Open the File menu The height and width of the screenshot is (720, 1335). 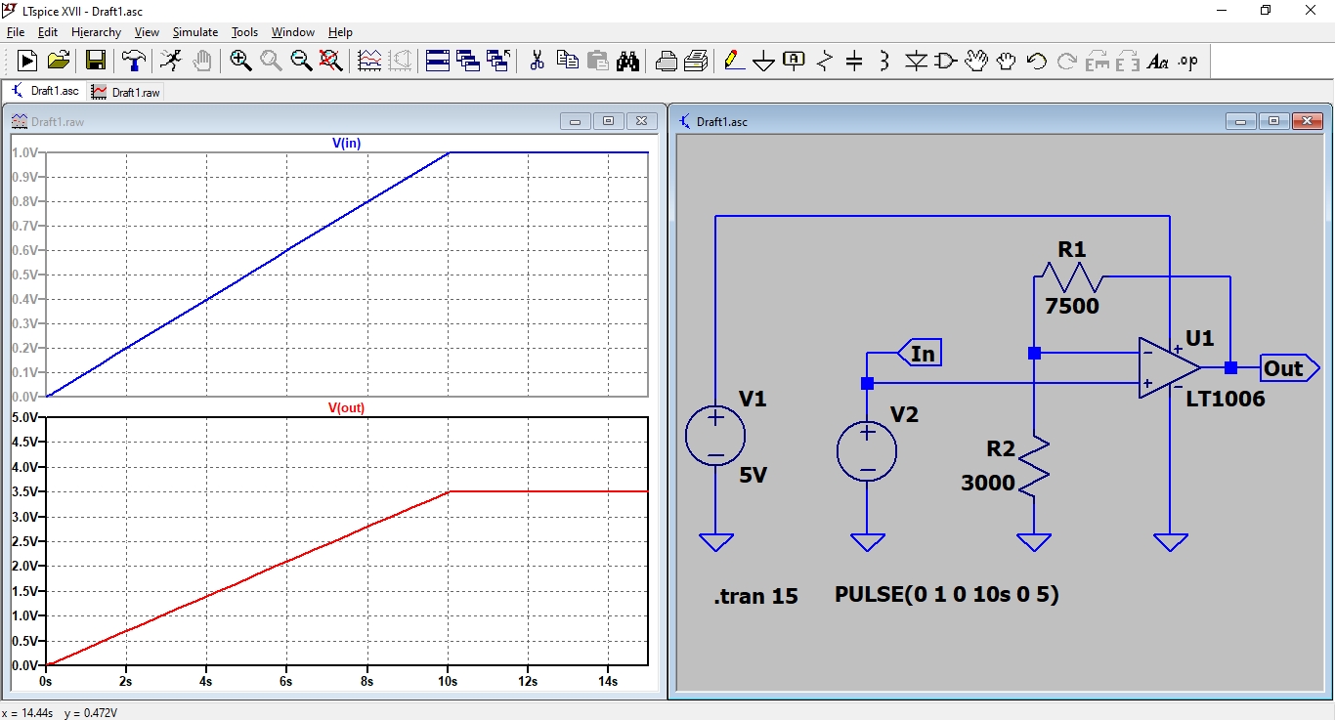[x=16, y=32]
